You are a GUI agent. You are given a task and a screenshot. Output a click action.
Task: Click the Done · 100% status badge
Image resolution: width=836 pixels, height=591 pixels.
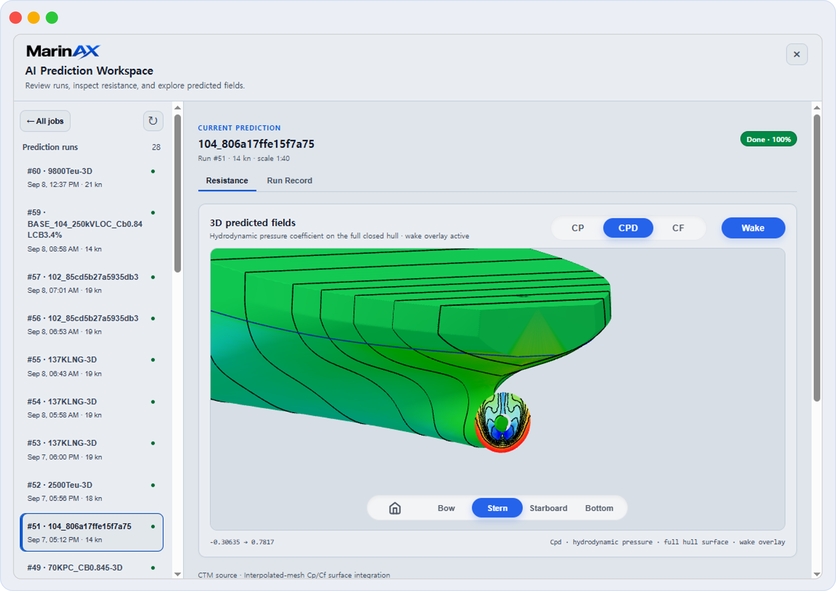768,139
